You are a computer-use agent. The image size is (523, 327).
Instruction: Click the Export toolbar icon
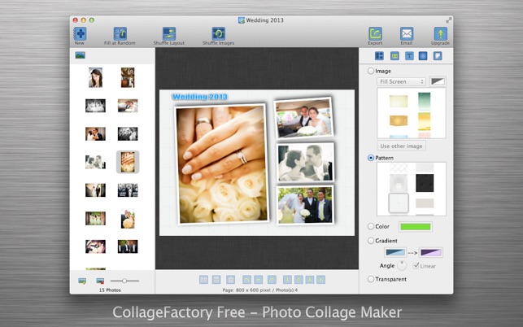tap(375, 34)
